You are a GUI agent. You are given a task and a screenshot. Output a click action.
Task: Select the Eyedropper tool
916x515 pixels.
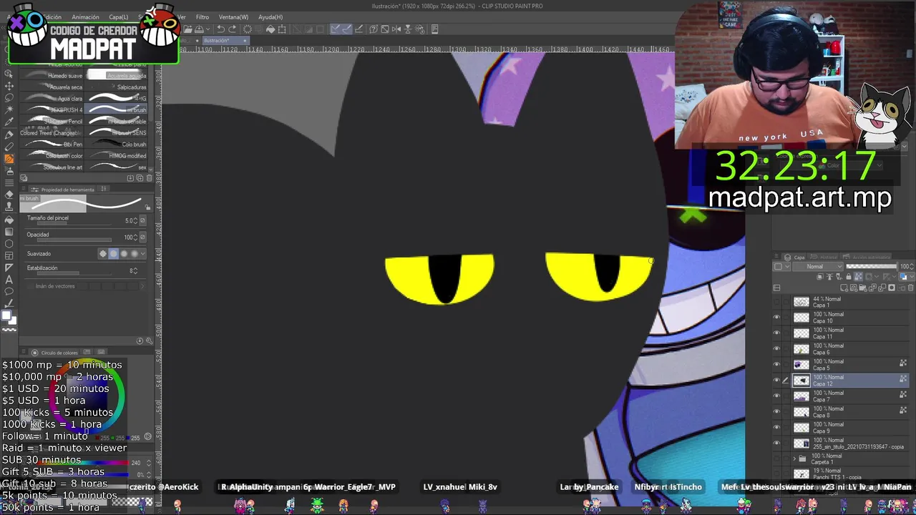pyautogui.click(x=9, y=122)
